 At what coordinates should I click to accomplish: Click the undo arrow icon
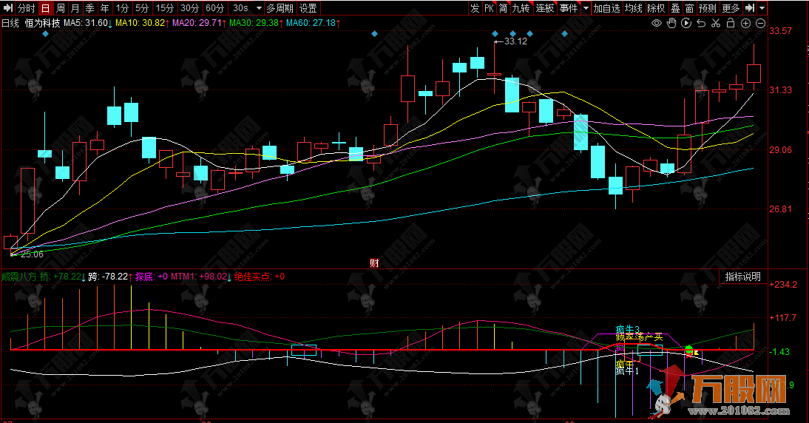701,24
